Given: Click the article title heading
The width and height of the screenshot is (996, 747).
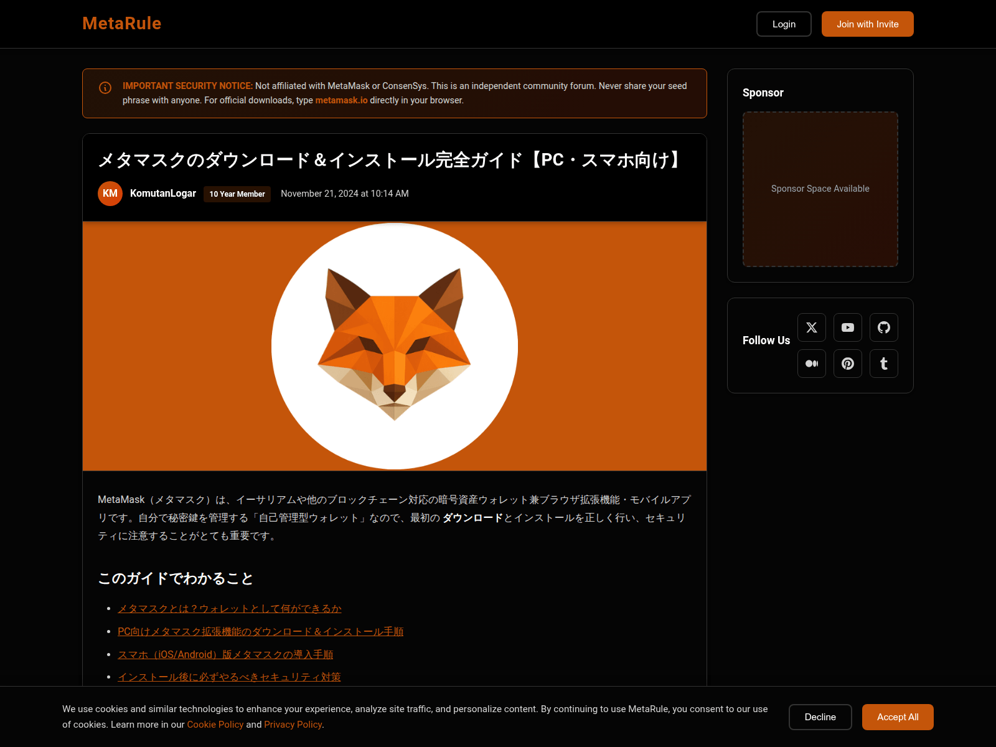Looking at the screenshot, I should pyautogui.click(x=391, y=160).
